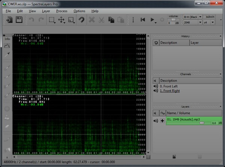Select the 1. Front Right channel entry
225x167 pixels.
[x=169, y=91]
